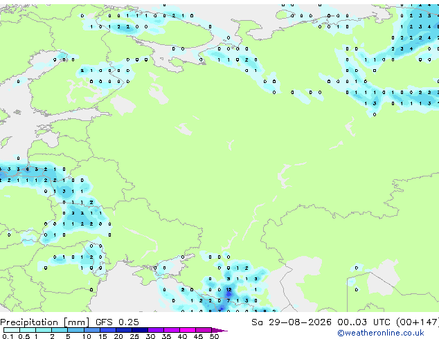Click the '(00+147)' forecast hour label
This screenshot has height=339, width=439.
[418, 322]
